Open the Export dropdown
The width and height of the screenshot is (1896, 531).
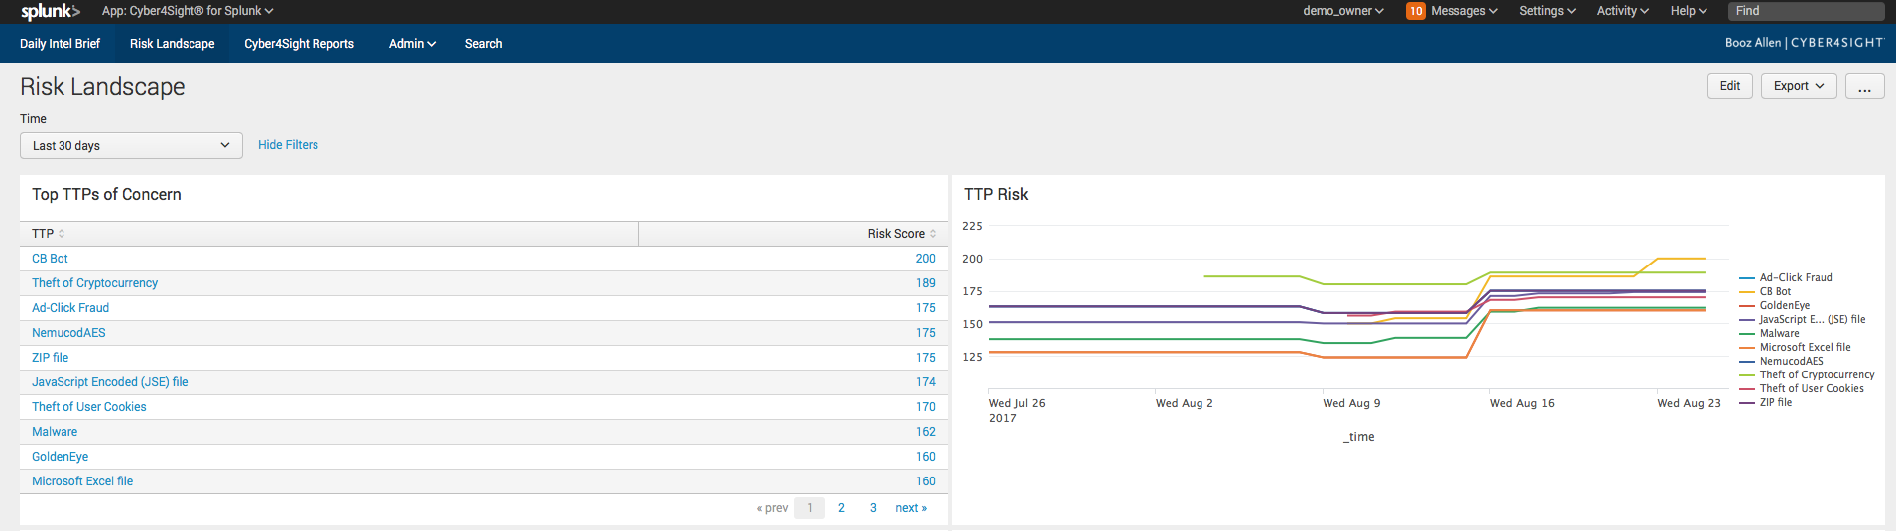pos(1799,86)
